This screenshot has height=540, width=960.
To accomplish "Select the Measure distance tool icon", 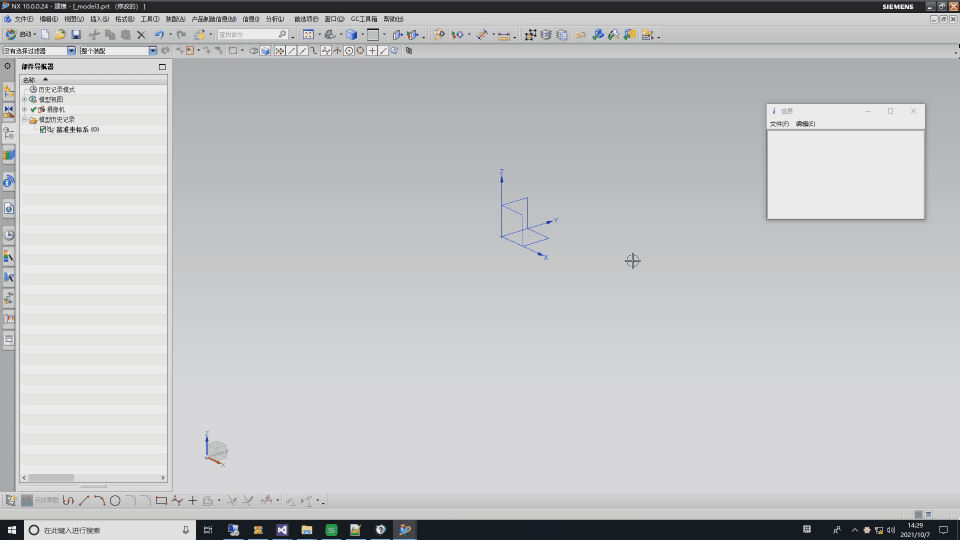I will 503,34.
